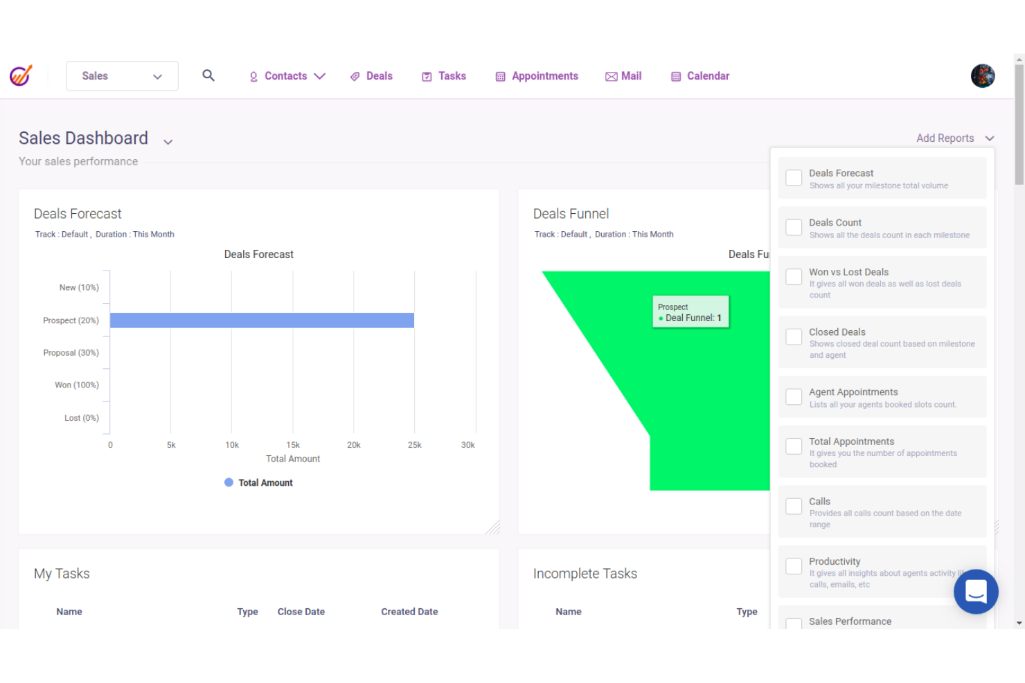Click the Contacts person icon
1025x683 pixels.
pyautogui.click(x=253, y=76)
